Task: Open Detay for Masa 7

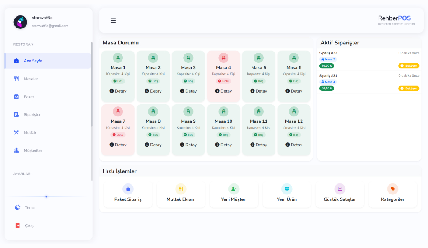Action: click(118, 145)
